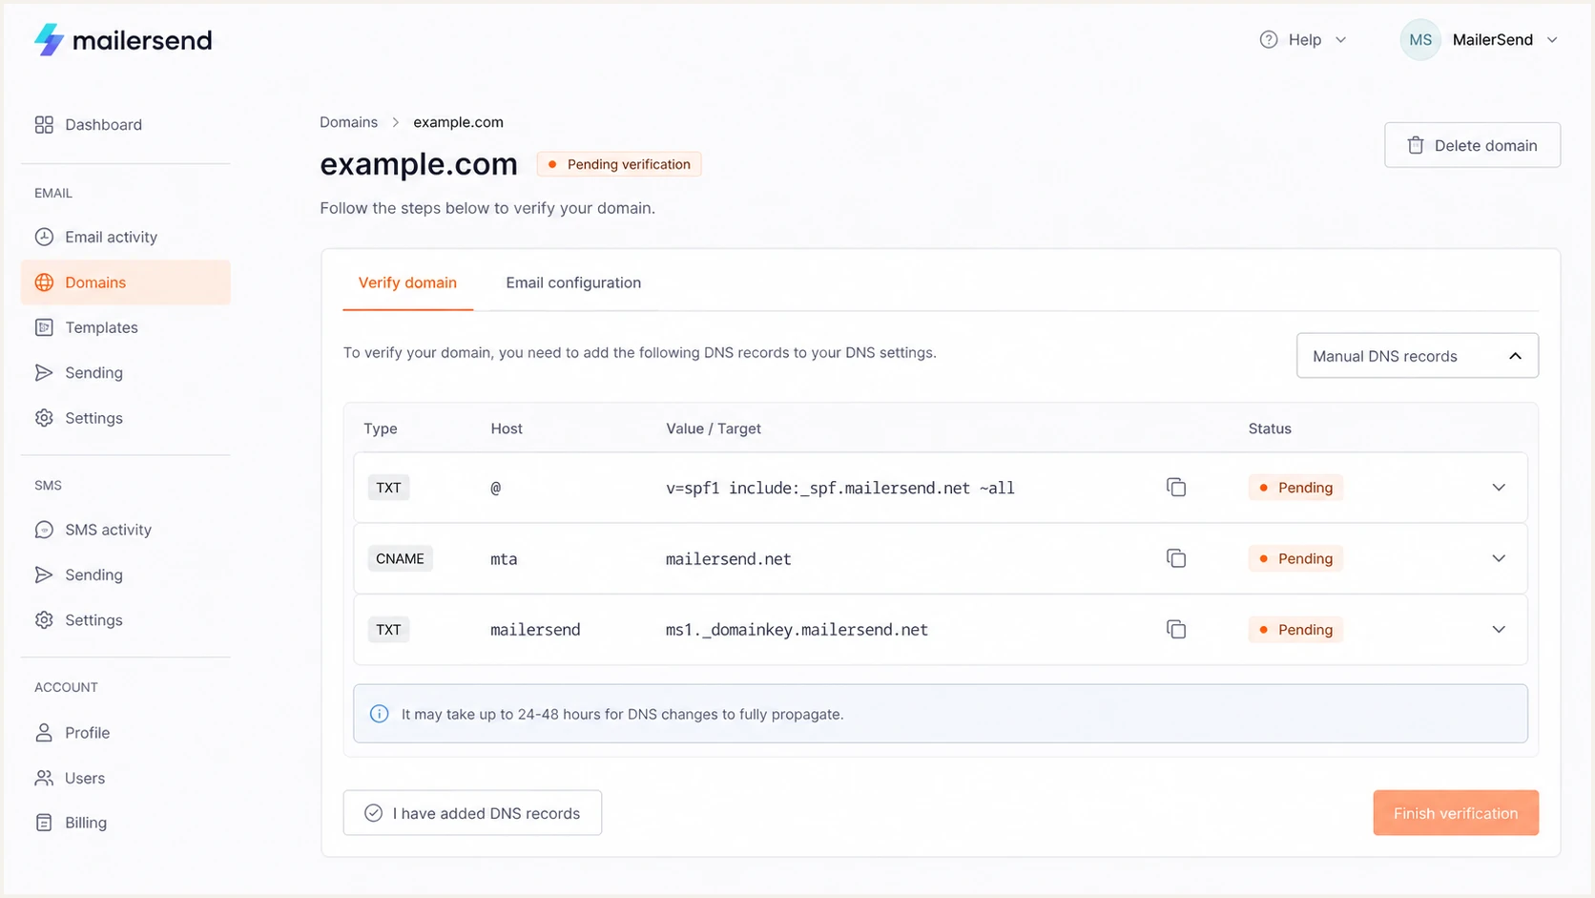Click the TXT badge in the mailersend row
1595x898 pixels.
pyautogui.click(x=388, y=630)
